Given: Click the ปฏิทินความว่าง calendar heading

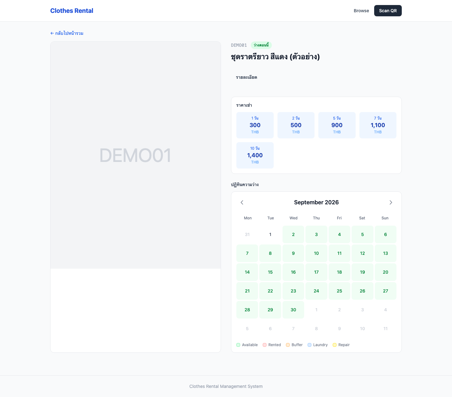Looking at the screenshot, I should (245, 185).
